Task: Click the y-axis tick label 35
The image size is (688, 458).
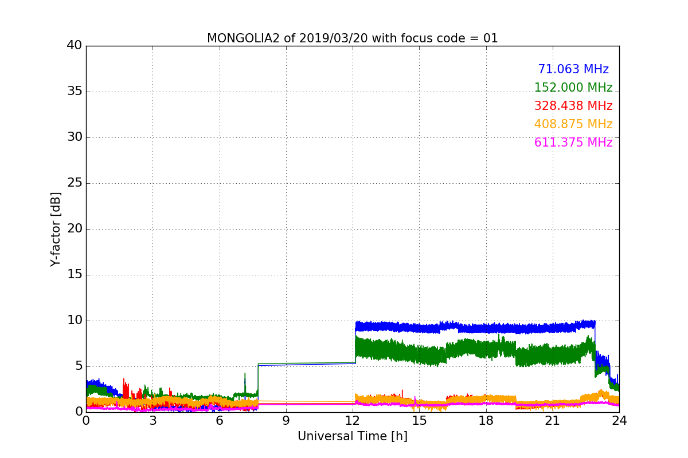Action: tap(75, 92)
